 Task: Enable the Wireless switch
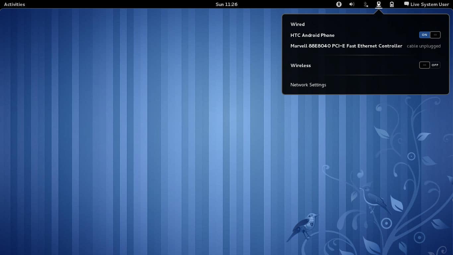429,65
